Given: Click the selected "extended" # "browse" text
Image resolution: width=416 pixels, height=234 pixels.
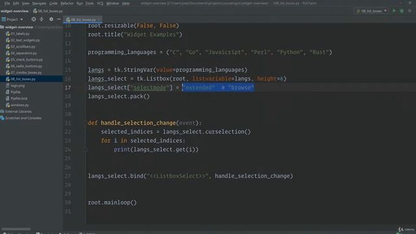Looking at the screenshot, I should [218, 87].
